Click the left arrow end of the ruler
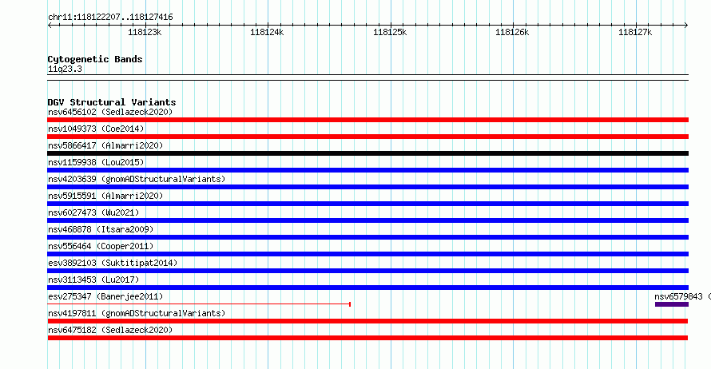The image size is (711, 369). coord(50,25)
